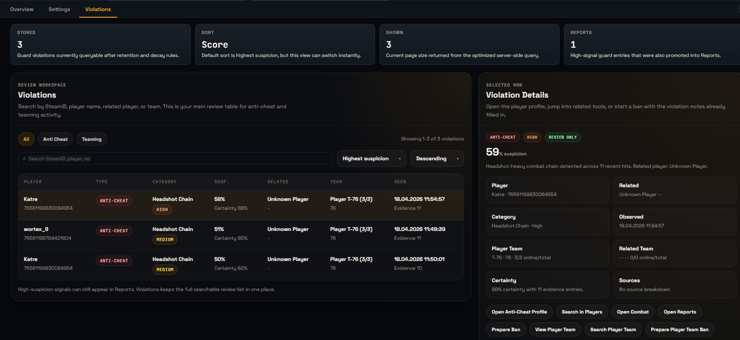Select the wortex_9 violation row
This screenshot has width=740, height=340.
241,234
